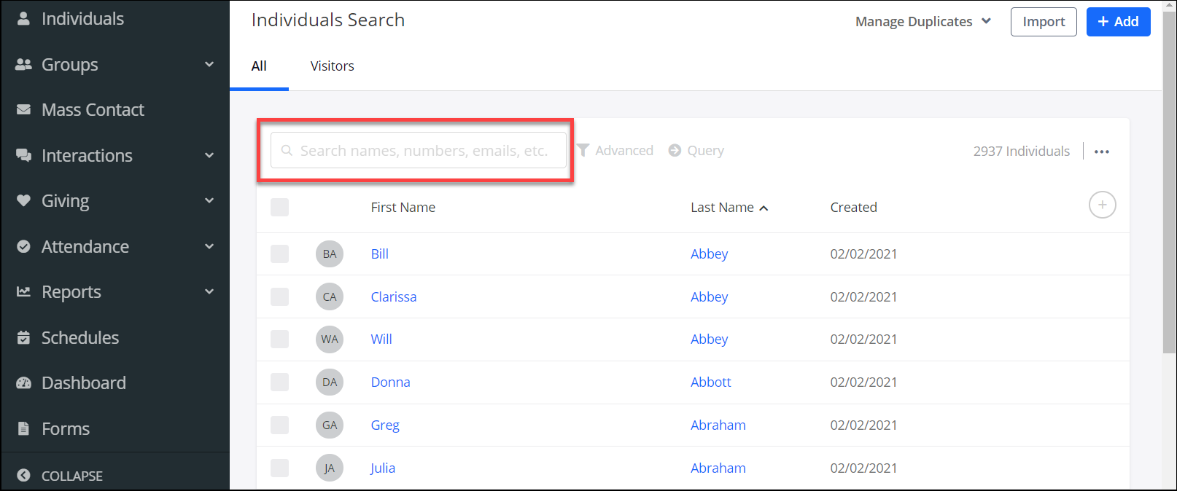Go to Schedules in the sidebar
Viewport: 1177px width, 491px height.
coord(79,338)
